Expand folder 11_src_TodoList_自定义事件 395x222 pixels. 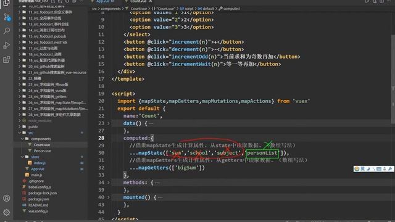(x=20, y=12)
